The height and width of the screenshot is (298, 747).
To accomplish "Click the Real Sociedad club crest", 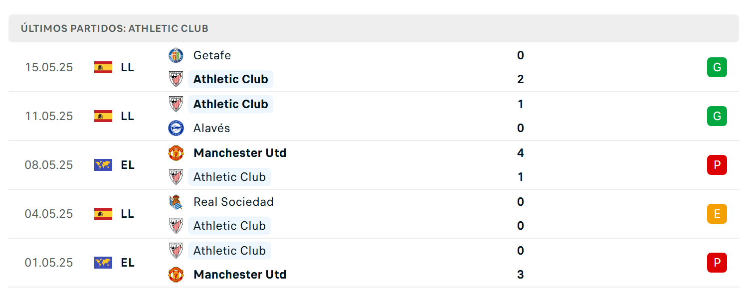I will 176,202.
